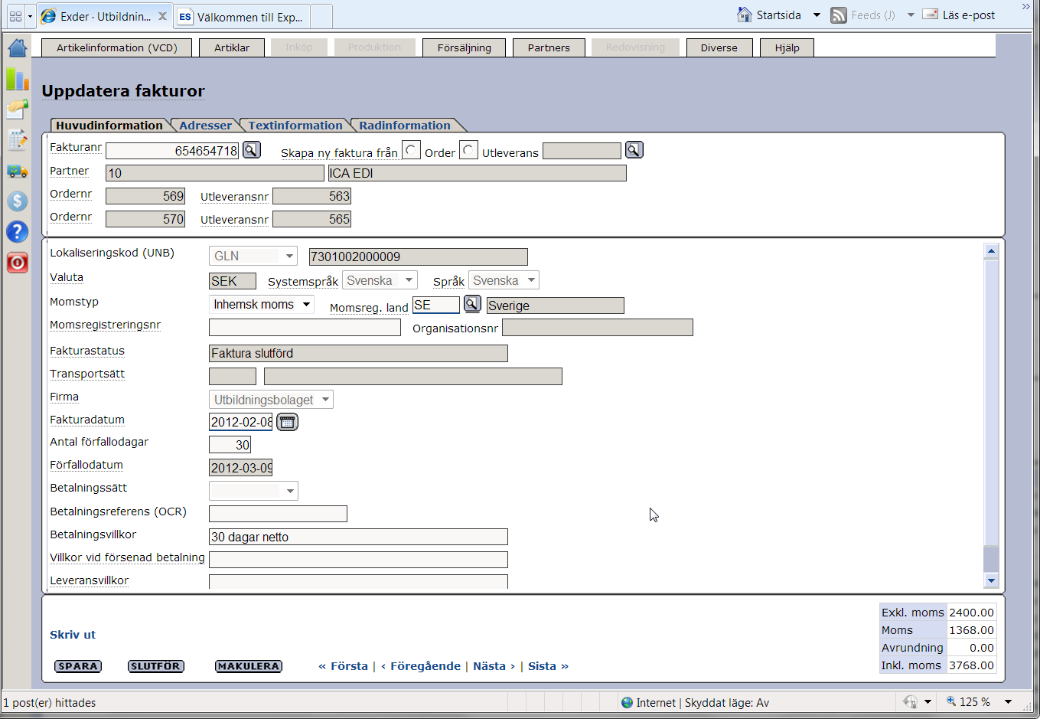Click the form scrollbar up arrow
Viewport: 1040px width, 719px height.
[x=991, y=250]
